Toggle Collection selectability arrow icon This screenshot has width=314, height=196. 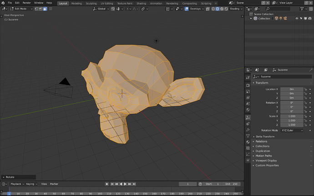(301, 19)
